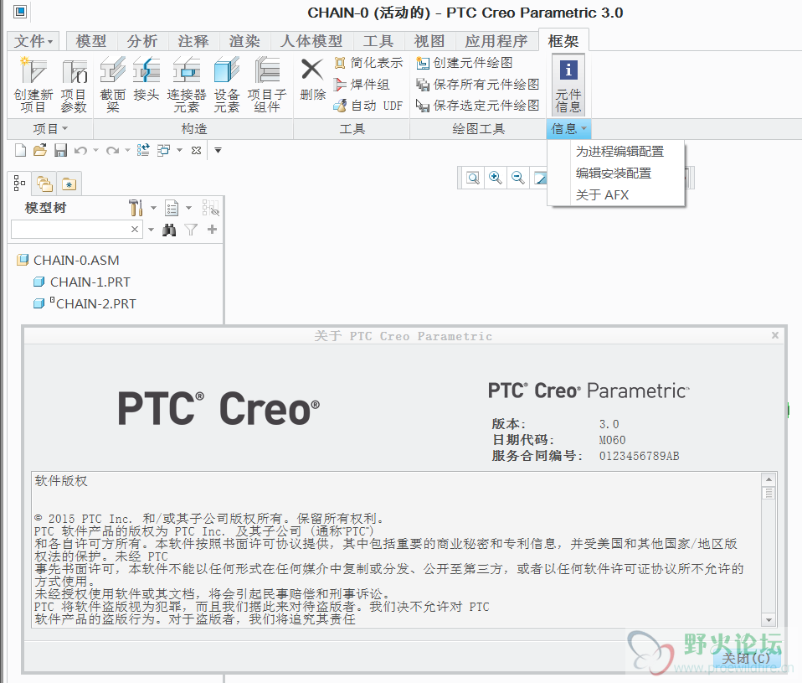Viewport: 802px width, 683px height.
Task: Click the 删除 X icon
Action: [312, 69]
